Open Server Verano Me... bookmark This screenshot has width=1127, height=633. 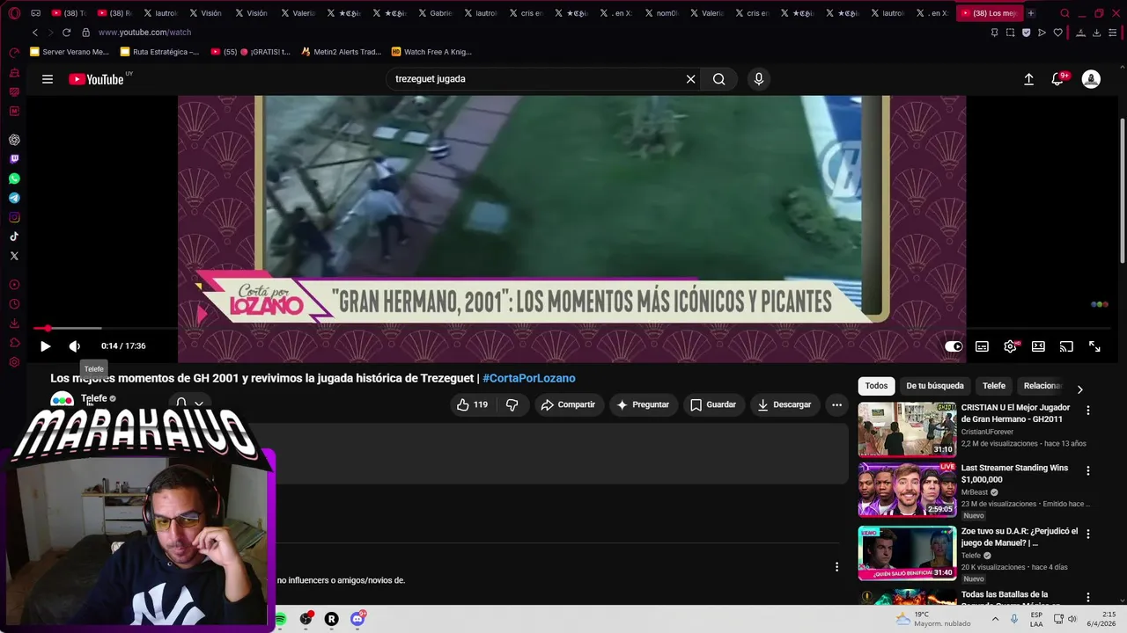pos(70,52)
